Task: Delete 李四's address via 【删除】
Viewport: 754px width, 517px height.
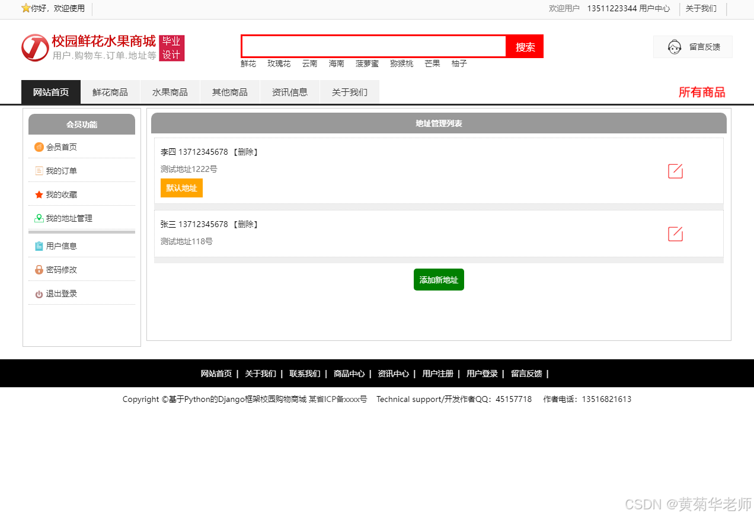Action: click(245, 152)
